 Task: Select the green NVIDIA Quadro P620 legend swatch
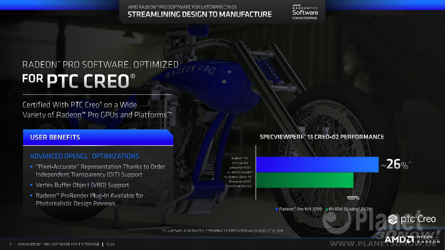[326, 209]
